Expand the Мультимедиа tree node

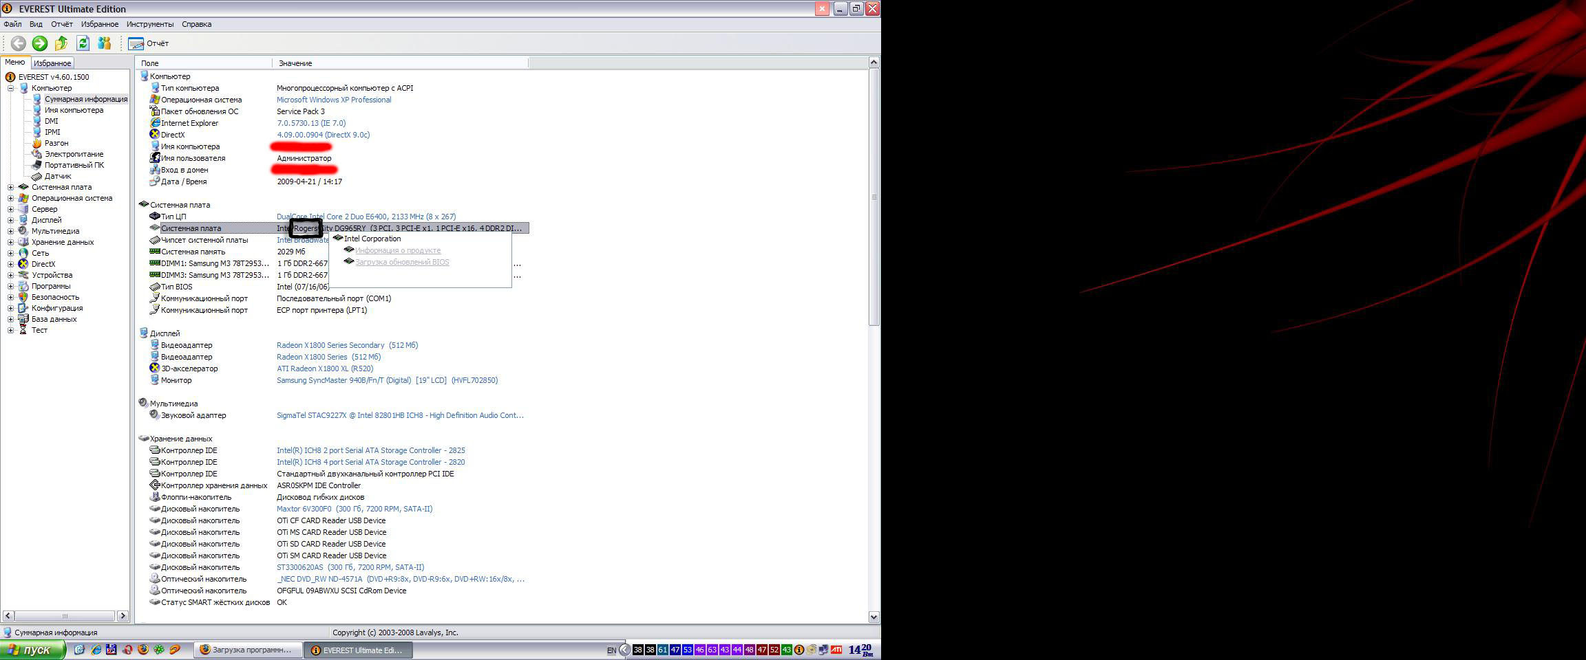pyautogui.click(x=10, y=231)
